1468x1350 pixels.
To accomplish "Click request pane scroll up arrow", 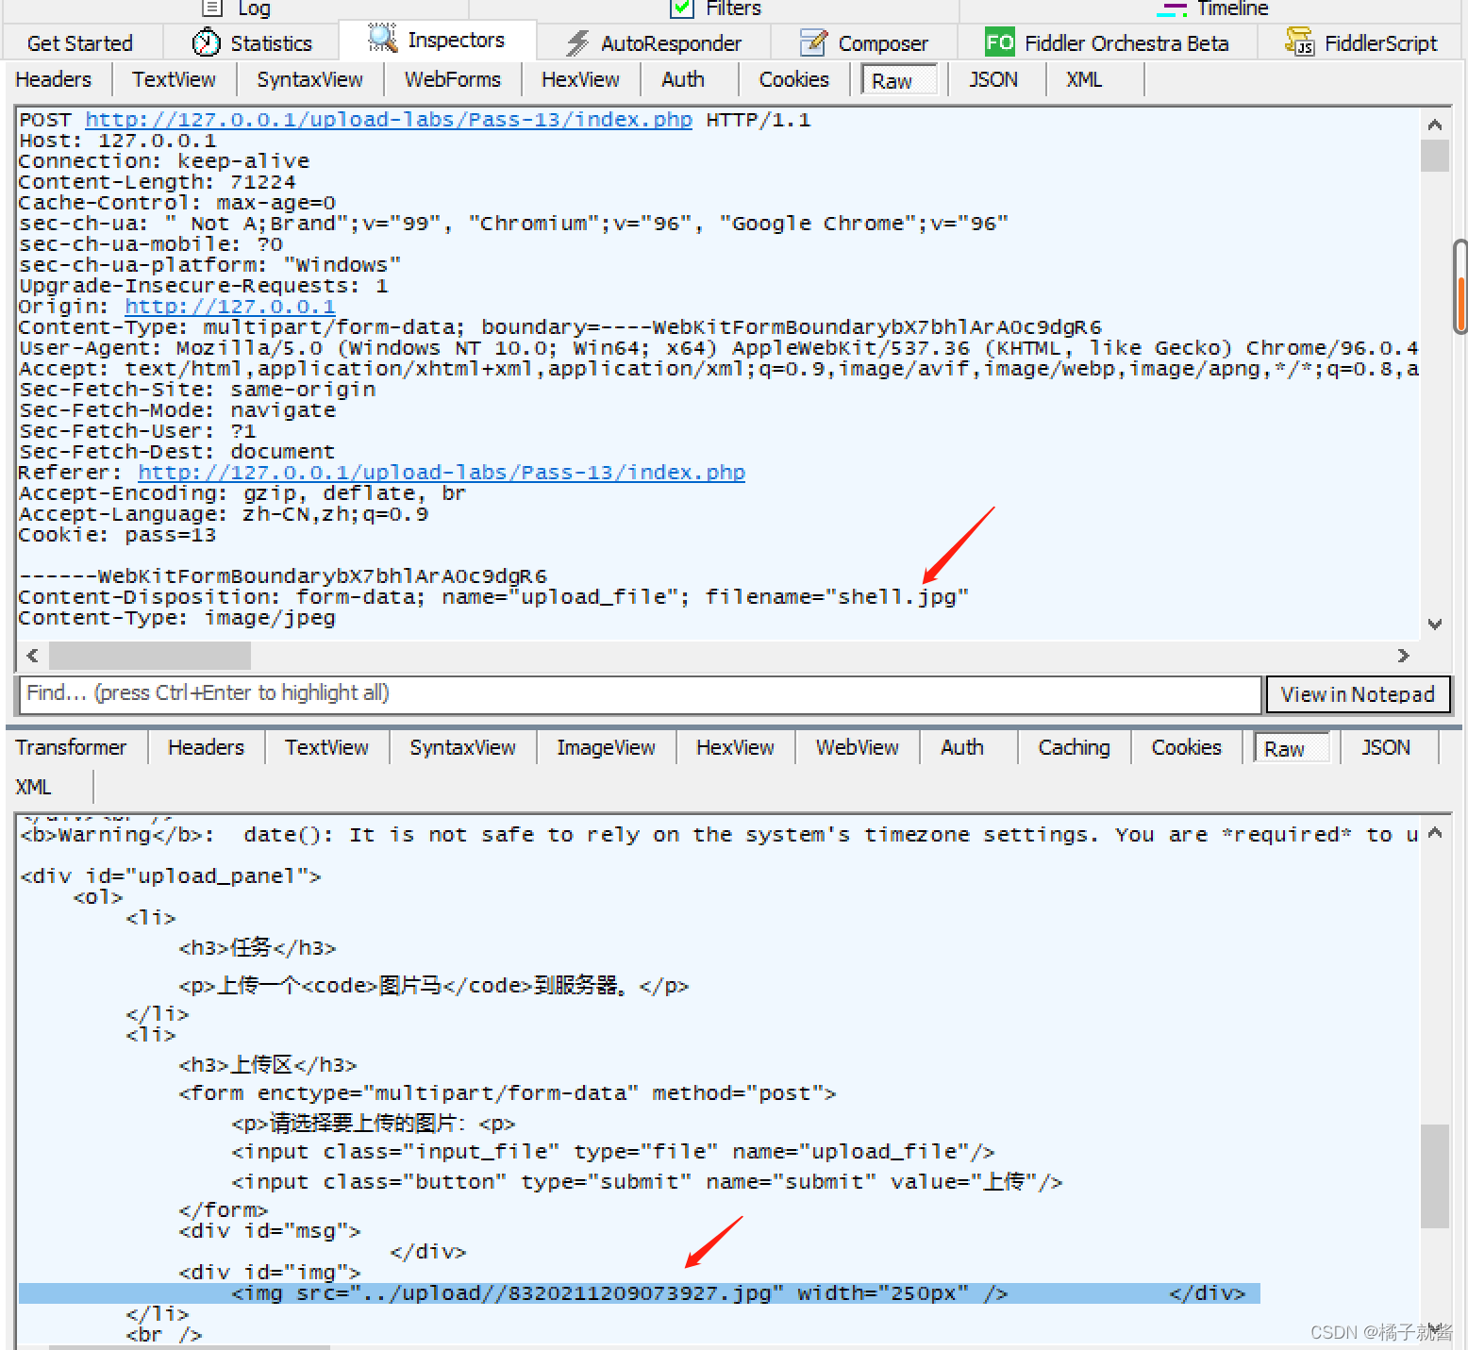I will [x=1434, y=125].
